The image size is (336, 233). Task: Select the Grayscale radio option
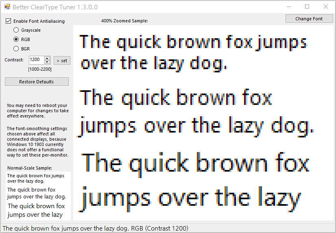[16, 30]
